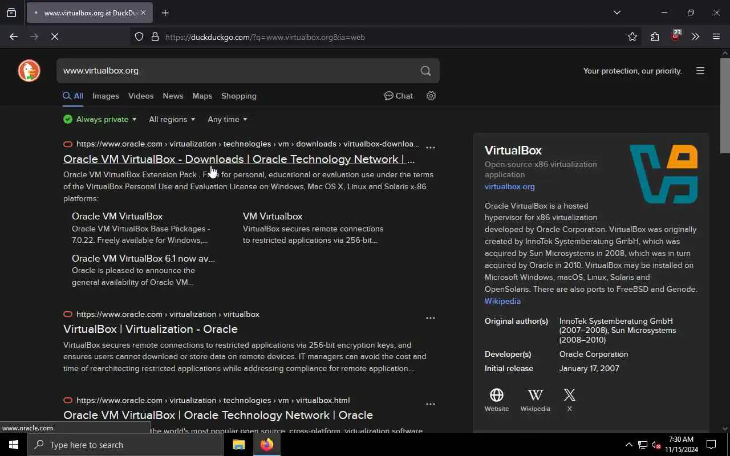730x456 pixels.
Task: Open the Duck.ai Chat button
Action: coord(399,96)
